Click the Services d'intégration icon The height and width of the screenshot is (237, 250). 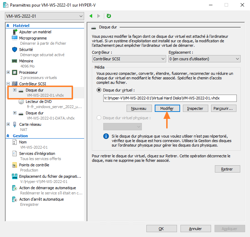[15, 153]
